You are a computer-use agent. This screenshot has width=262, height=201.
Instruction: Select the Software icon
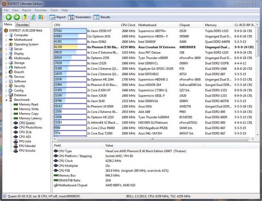pos(11,81)
